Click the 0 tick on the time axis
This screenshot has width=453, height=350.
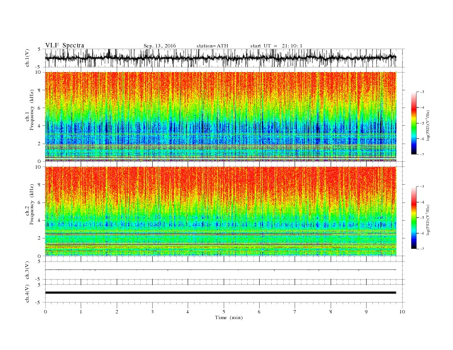(x=45, y=312)
